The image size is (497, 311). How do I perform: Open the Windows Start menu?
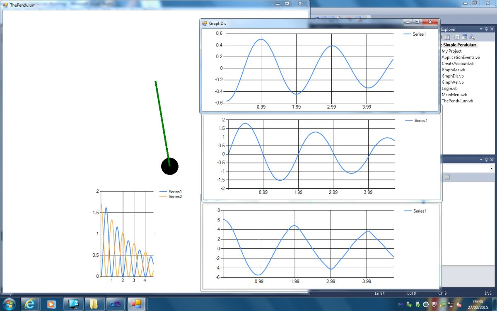[x=8, y=304]
